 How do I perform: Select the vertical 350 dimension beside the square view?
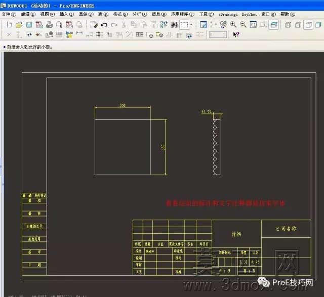pos(163,147)
